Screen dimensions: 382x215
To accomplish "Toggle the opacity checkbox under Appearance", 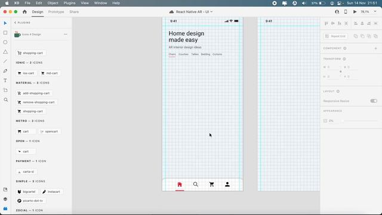I will point(325,121).
